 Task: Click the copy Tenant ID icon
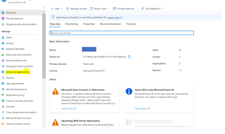pos(130,57)
